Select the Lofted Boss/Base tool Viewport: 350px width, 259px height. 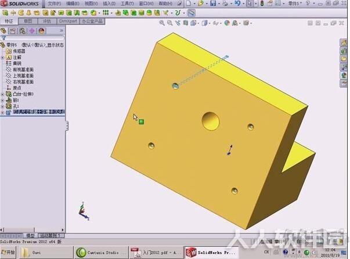[29, 13]
